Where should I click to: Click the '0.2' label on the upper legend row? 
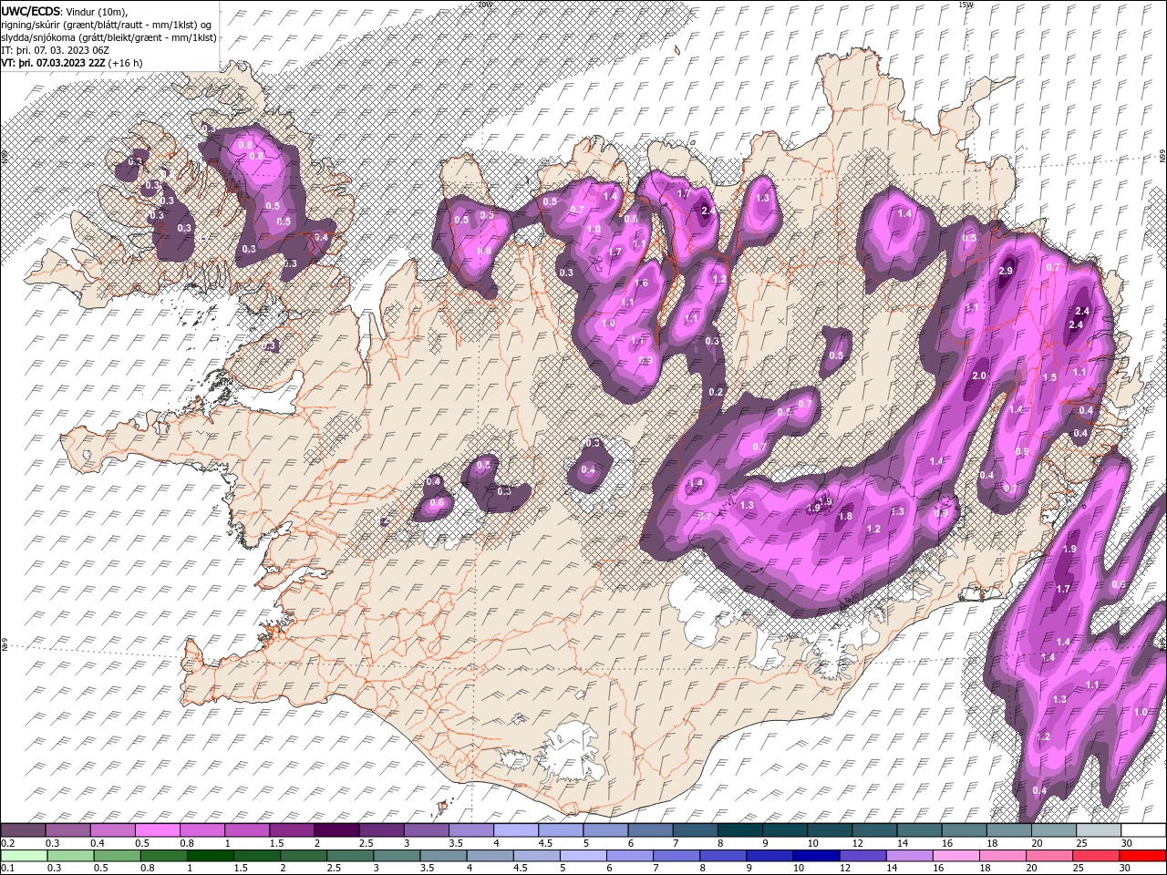pos(6,843)
